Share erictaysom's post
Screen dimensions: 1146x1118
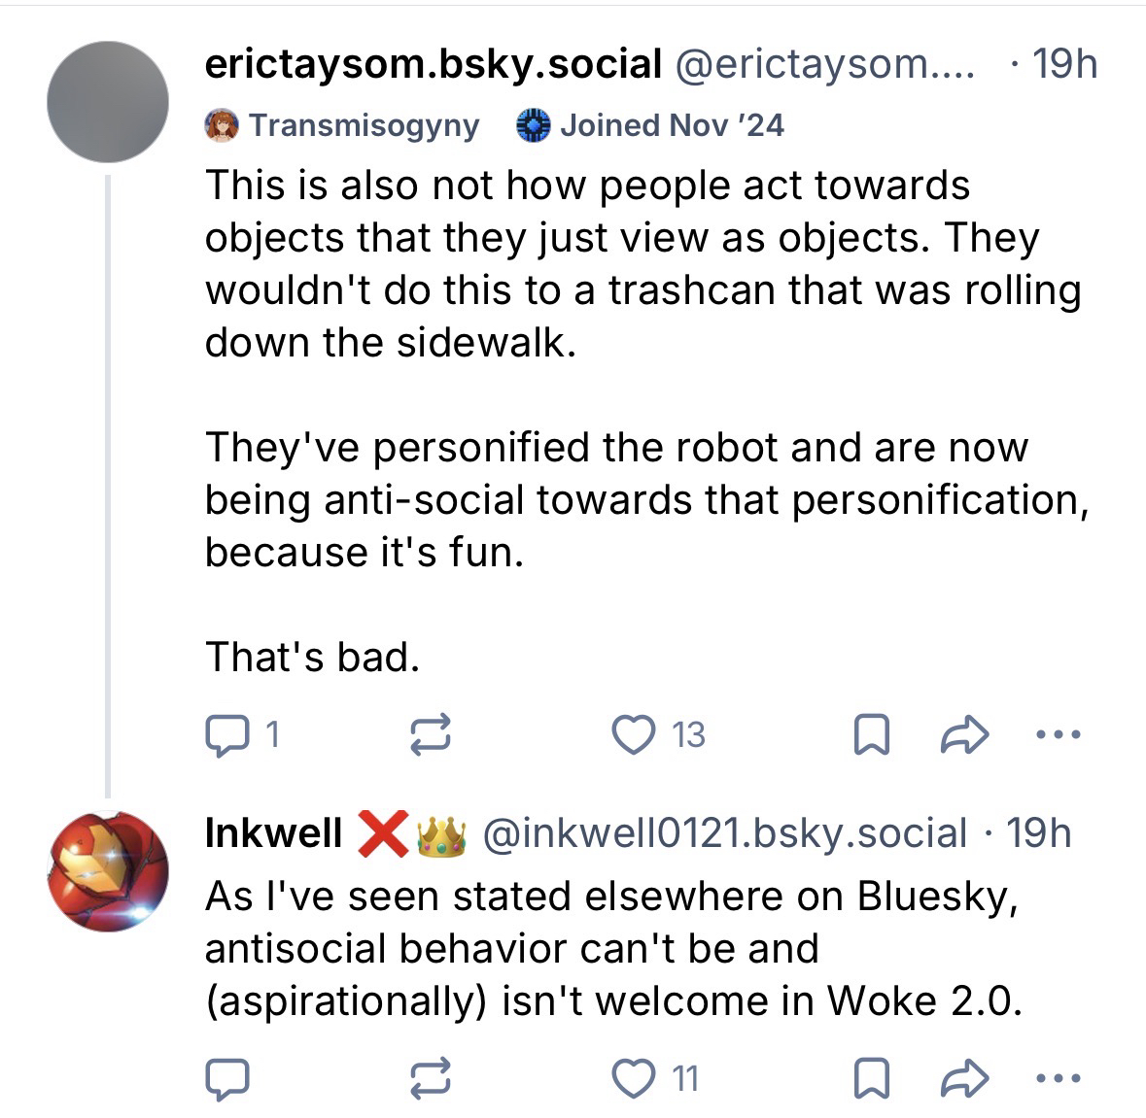(x=965, y=735)
